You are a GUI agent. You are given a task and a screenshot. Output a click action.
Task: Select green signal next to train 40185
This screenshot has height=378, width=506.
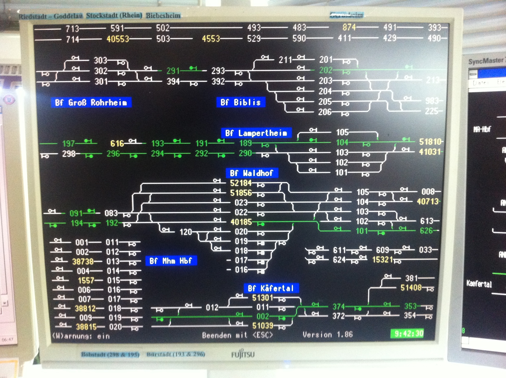click(x=261, y=224)
